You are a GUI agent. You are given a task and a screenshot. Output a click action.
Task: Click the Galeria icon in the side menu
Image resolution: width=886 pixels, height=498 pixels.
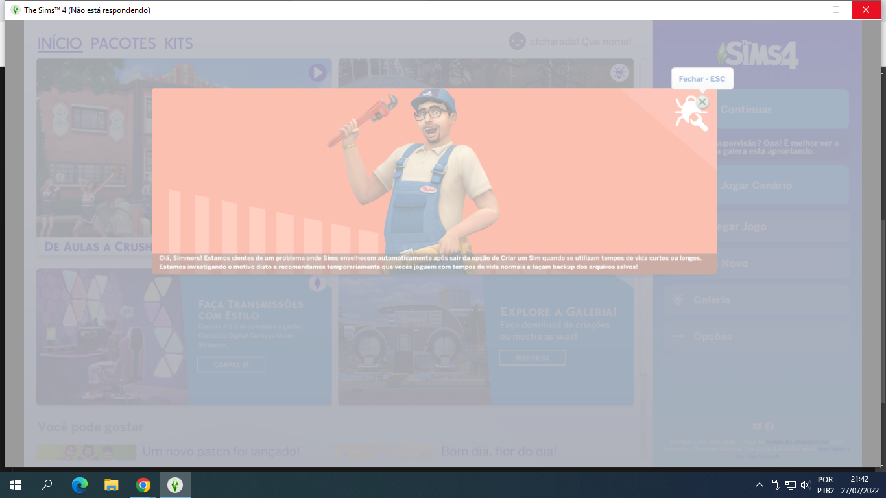click(x=678, y=300)
